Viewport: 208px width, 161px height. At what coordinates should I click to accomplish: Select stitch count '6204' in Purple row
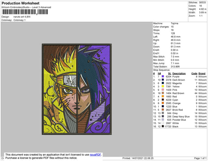[168, 77]
